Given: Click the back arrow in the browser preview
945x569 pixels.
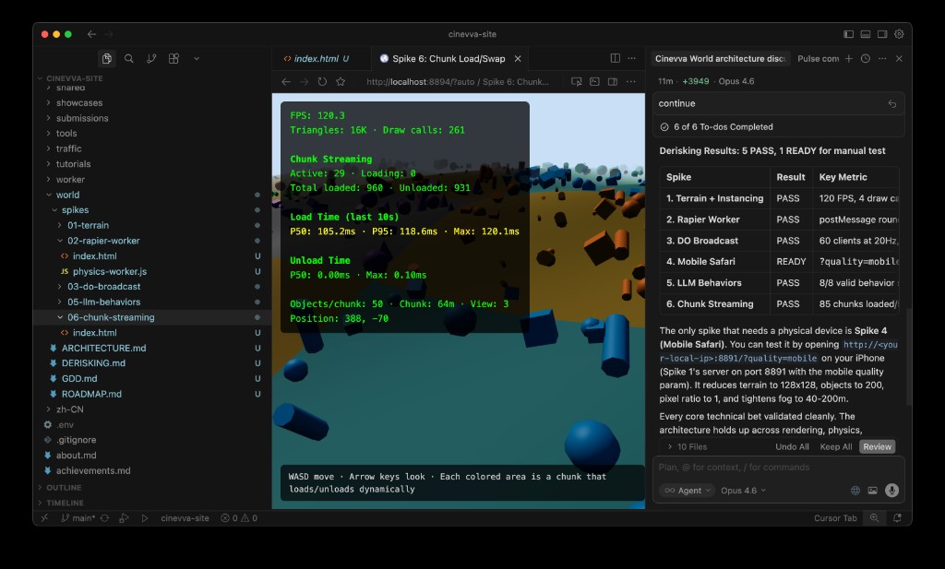Looking at the screenshot, I should (x=285, y=80).
